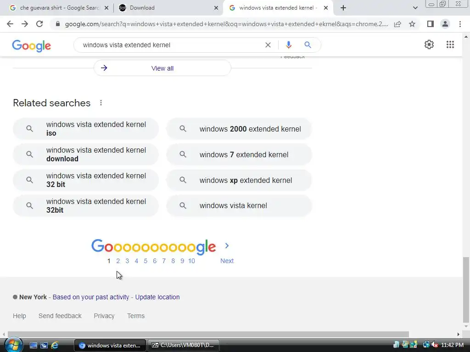Image resolution: width=470 pixels, height=352 pixels.
Task: Clear the Google search box text
Action: tap(268, 45)
